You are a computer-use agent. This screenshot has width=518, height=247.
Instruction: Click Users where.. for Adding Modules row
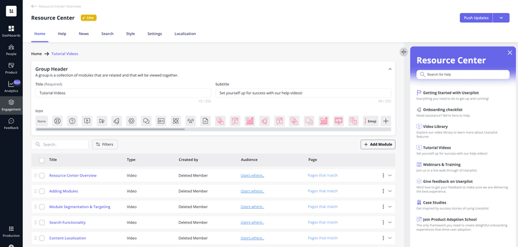tap(253, 191)
